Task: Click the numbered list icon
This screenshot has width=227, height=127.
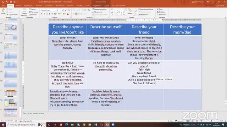Action: point(78,10)
